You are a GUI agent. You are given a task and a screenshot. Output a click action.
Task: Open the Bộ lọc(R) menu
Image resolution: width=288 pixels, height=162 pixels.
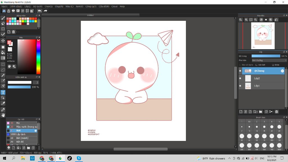(38, 6)
